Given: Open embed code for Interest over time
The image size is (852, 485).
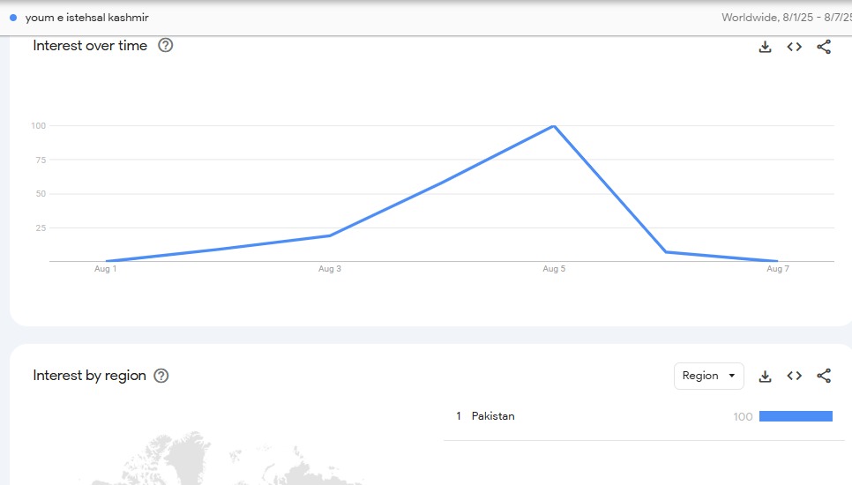Looking at the screenshot, I should pyautogui.click(x=795, y=47).
